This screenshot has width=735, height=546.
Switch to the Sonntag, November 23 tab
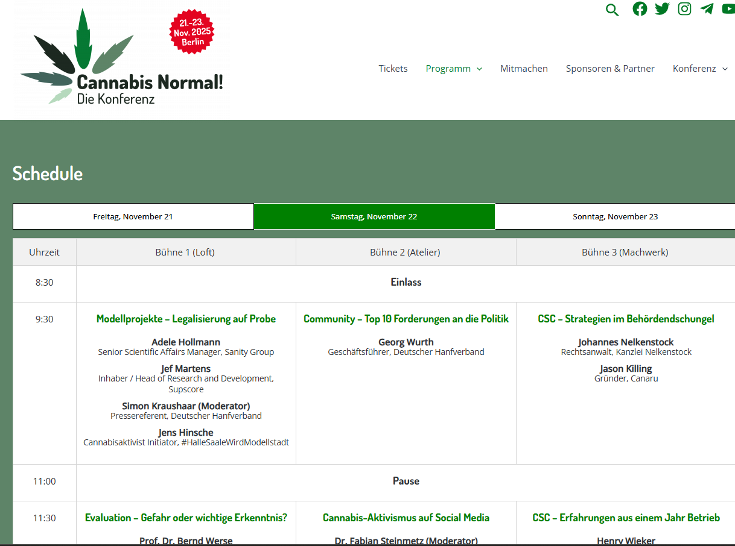[615, 216]
